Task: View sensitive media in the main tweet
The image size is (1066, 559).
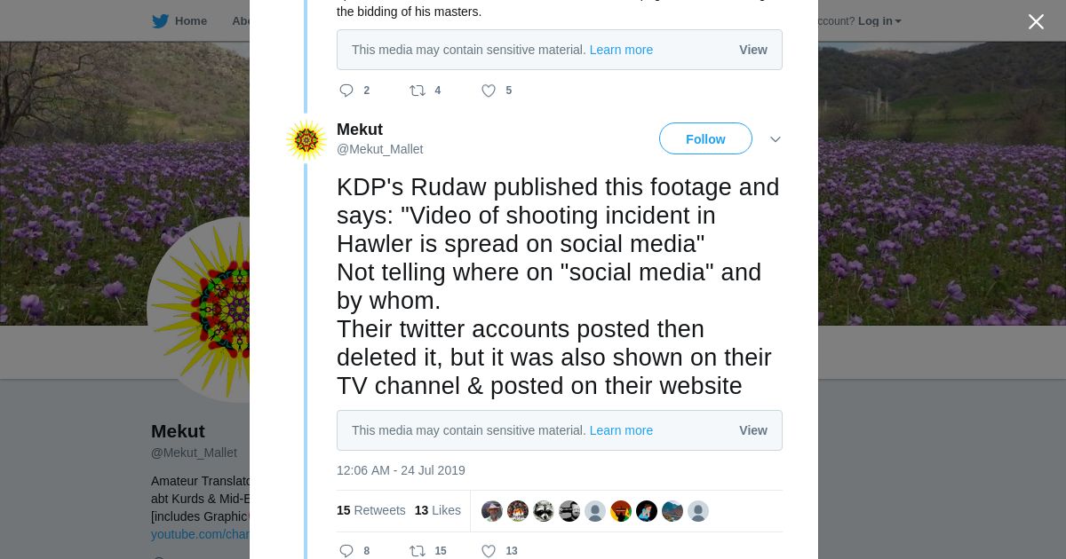Action: 752,430
